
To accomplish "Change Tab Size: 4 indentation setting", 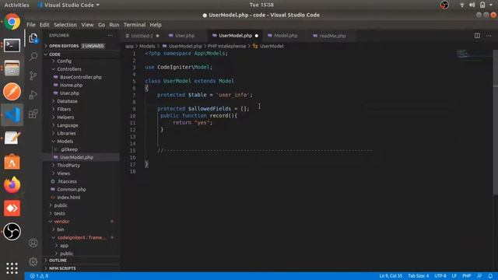I will pyautogui.click(x=419, y=276).
